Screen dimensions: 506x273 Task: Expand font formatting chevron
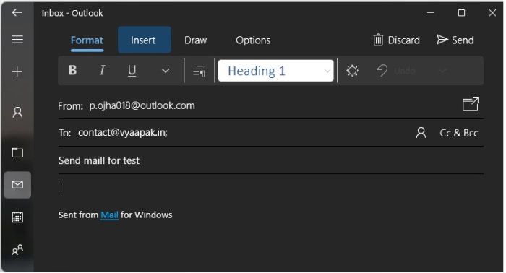pos(166,71)
